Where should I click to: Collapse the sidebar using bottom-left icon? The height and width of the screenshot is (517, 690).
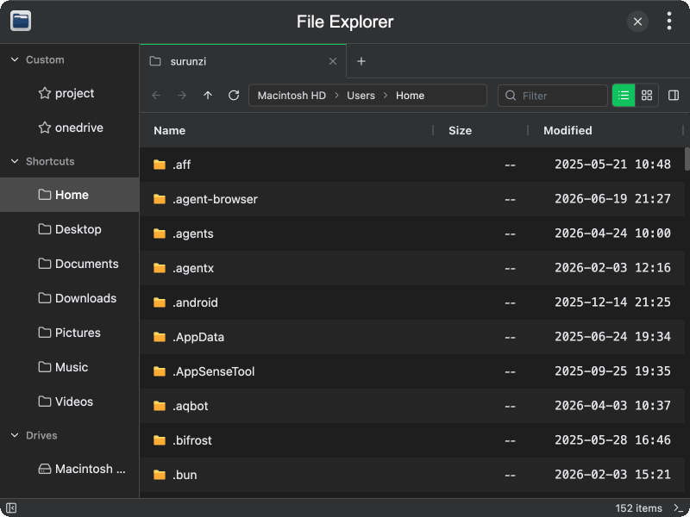[x=11, y=508]
